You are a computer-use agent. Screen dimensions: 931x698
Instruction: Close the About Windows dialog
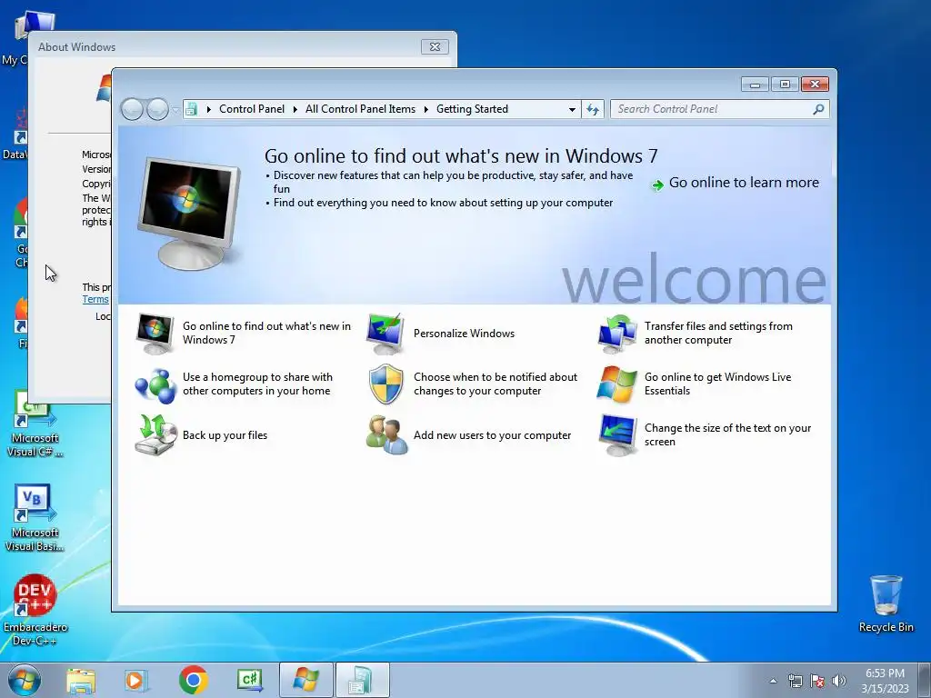click(x=435, y=47)
